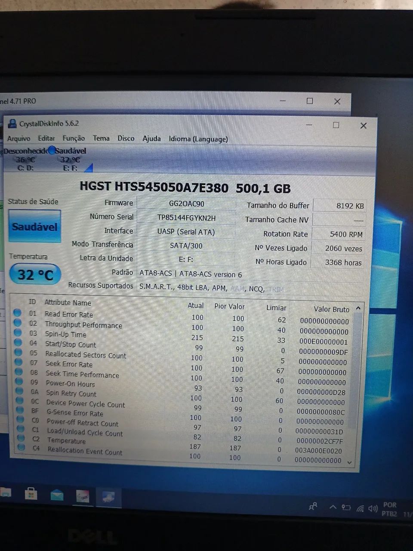Open the volume speaker tray icon

(x=373, y=508)
